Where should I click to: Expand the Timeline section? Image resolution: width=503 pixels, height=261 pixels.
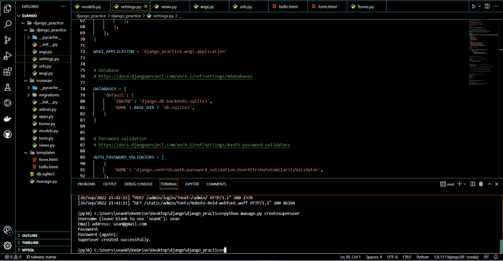tap(43, 243)
